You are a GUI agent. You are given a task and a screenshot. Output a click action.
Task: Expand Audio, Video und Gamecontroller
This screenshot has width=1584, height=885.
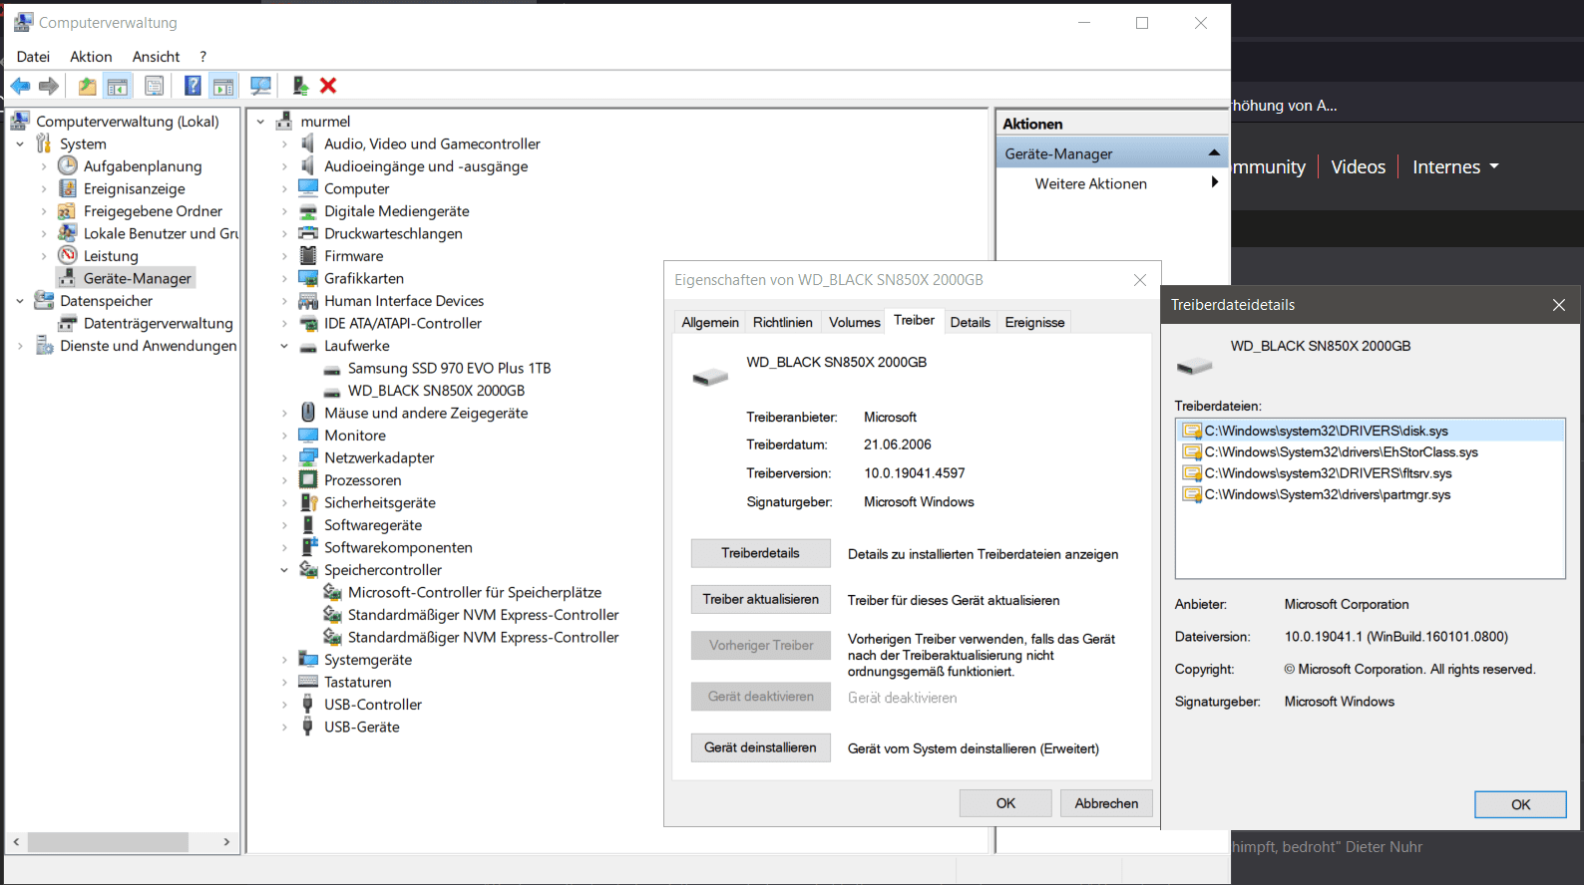284,144
